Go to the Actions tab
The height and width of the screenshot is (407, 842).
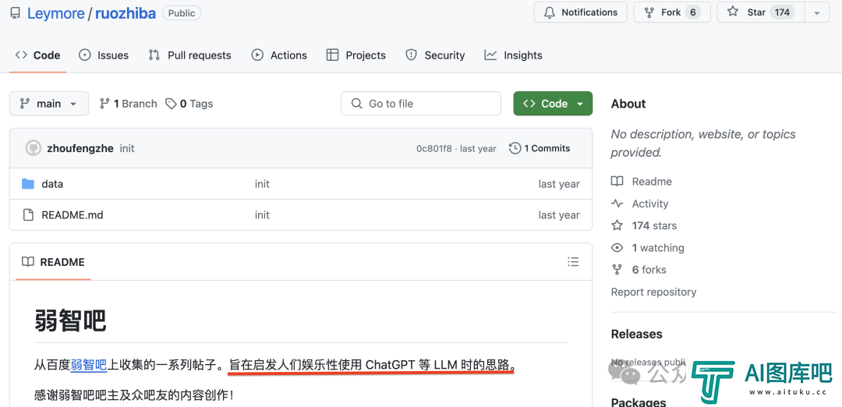[x=279, y=55]
